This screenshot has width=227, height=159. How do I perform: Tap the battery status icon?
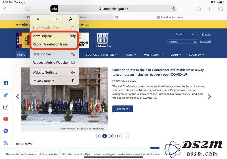pos(222,2)
